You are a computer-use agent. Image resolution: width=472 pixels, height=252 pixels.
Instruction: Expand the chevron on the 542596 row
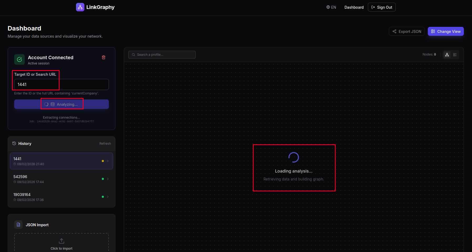[x=108, y=179]
